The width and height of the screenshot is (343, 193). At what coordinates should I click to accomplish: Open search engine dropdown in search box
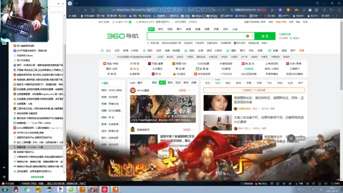[x=252, y=36]
